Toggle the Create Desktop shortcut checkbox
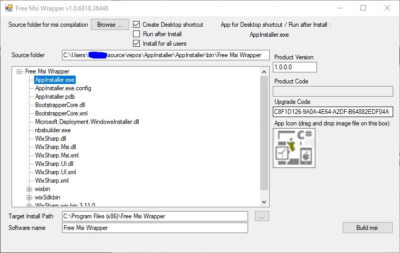 pyautogui.click(x=137, y=25)
